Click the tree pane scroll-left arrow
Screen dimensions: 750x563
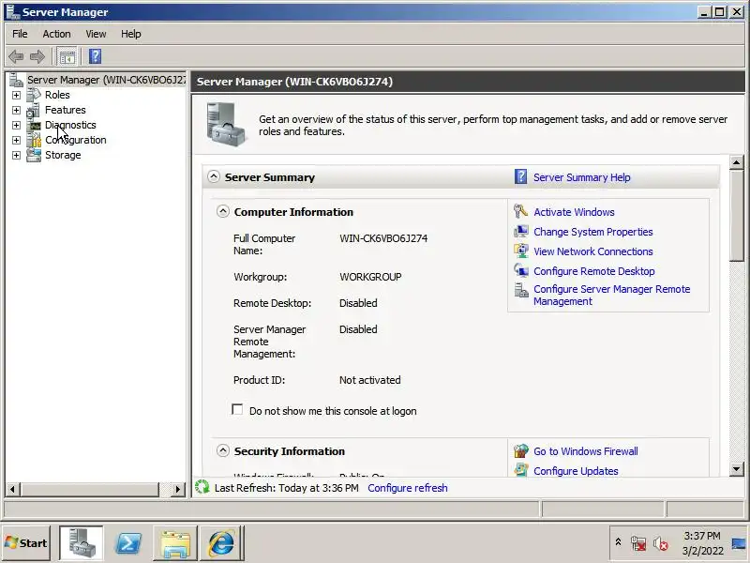[x=12, y=489]
